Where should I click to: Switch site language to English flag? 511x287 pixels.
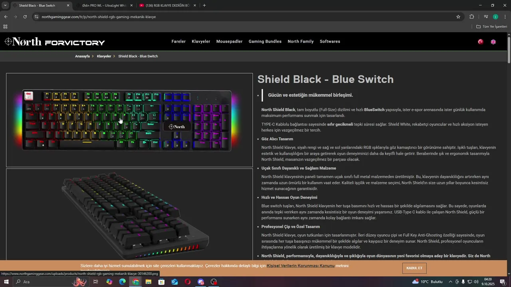(x=493, y=42)
